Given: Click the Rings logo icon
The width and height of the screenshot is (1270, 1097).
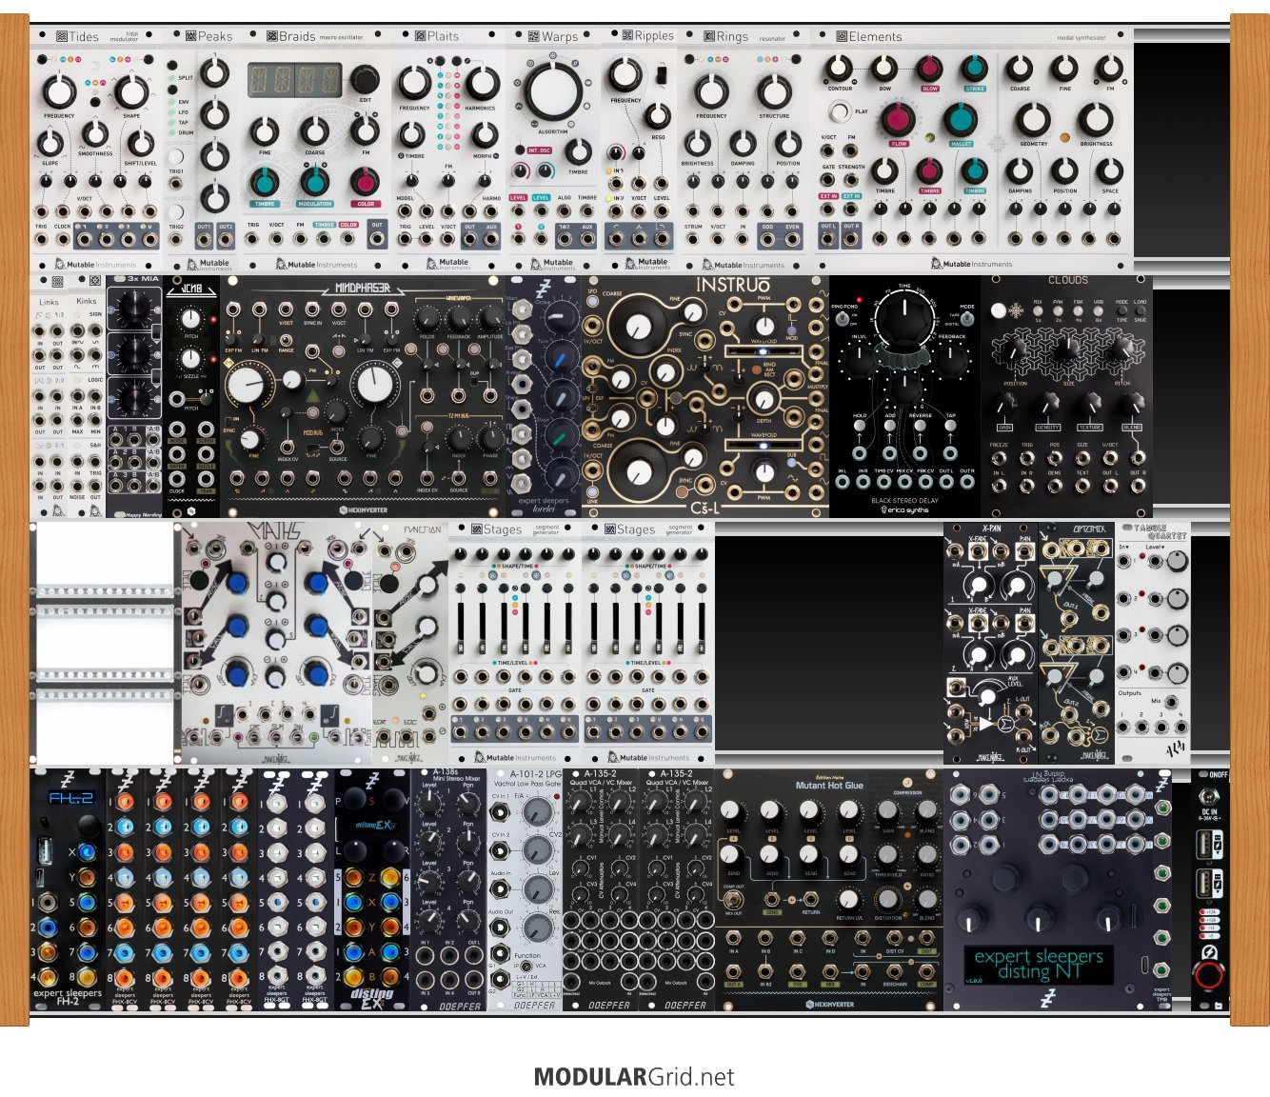Looking at the screenshot, I should point(709,36).
